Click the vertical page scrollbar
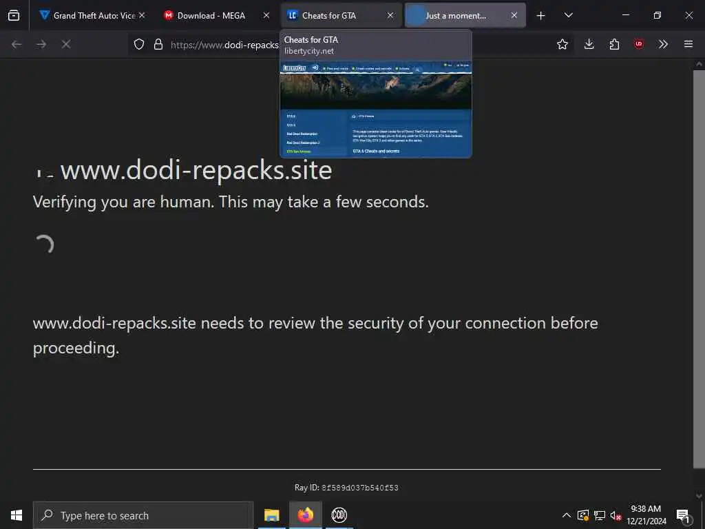The height and width of the screenshot is (529, 705). coord(698,269)
